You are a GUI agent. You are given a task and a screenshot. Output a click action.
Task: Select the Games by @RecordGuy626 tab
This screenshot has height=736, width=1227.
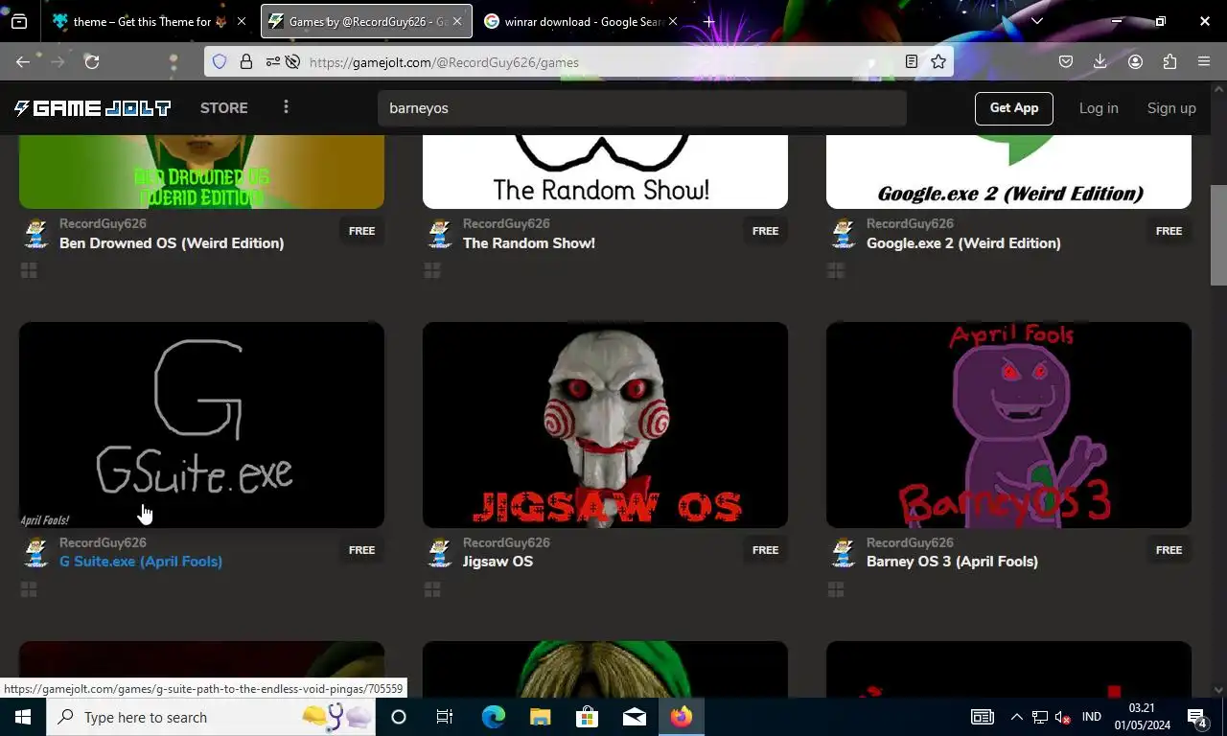(x=366, y=21)
